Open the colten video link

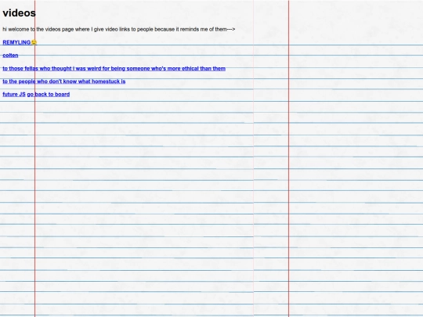[10, 56]
